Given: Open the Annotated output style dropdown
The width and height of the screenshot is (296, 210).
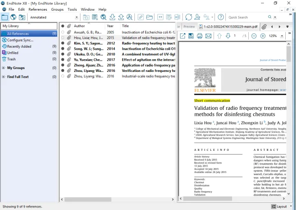Looking at the screenshot, I should [x=76, y=17].
